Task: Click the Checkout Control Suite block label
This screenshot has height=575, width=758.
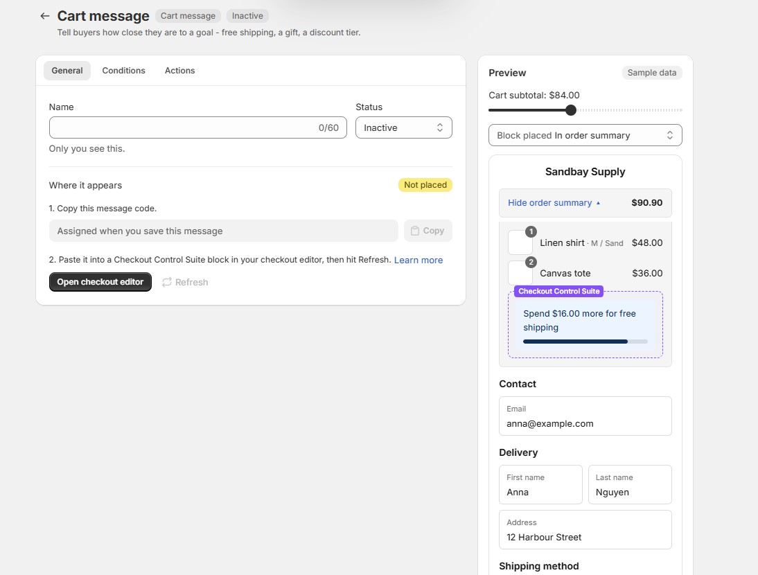Action: point(559,292)
